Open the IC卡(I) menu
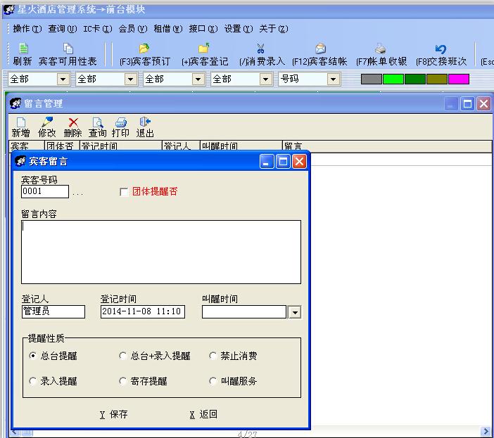The width and height of the screenshot is (494, 438). coord(97,29)
